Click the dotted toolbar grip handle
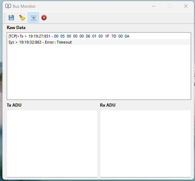Viewport: 195px width, 181px height. pyautogui.click(x=4, y=18)
